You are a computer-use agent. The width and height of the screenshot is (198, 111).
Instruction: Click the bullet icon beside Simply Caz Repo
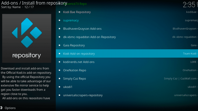click(x=59, y=78)
